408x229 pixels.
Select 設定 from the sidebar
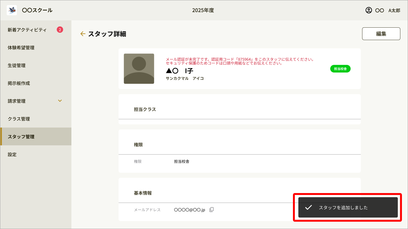click(12, 154)
